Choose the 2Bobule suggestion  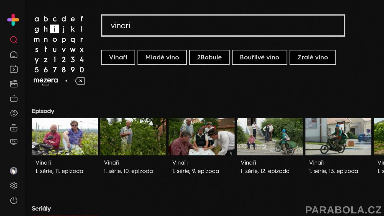[209, 57]
